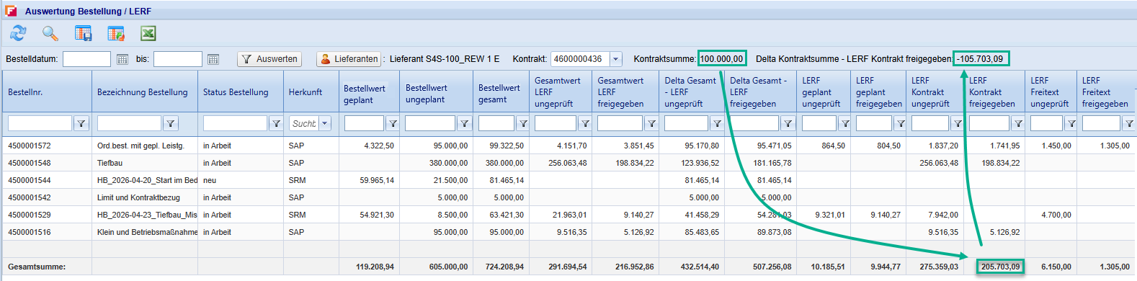Open the Kontrakt 4600000436 dropdown arrow

pyautogui.click(x=615, y=59)
